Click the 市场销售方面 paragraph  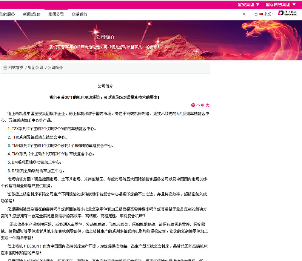coord(105,182)
